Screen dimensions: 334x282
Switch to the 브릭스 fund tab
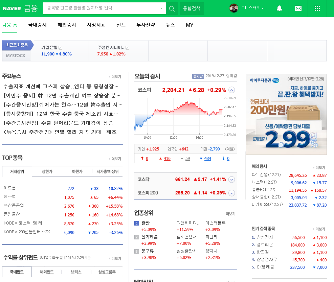(76, 272)
